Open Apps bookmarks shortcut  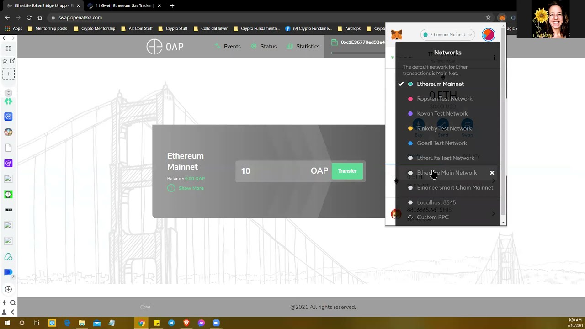pos(13,28)
